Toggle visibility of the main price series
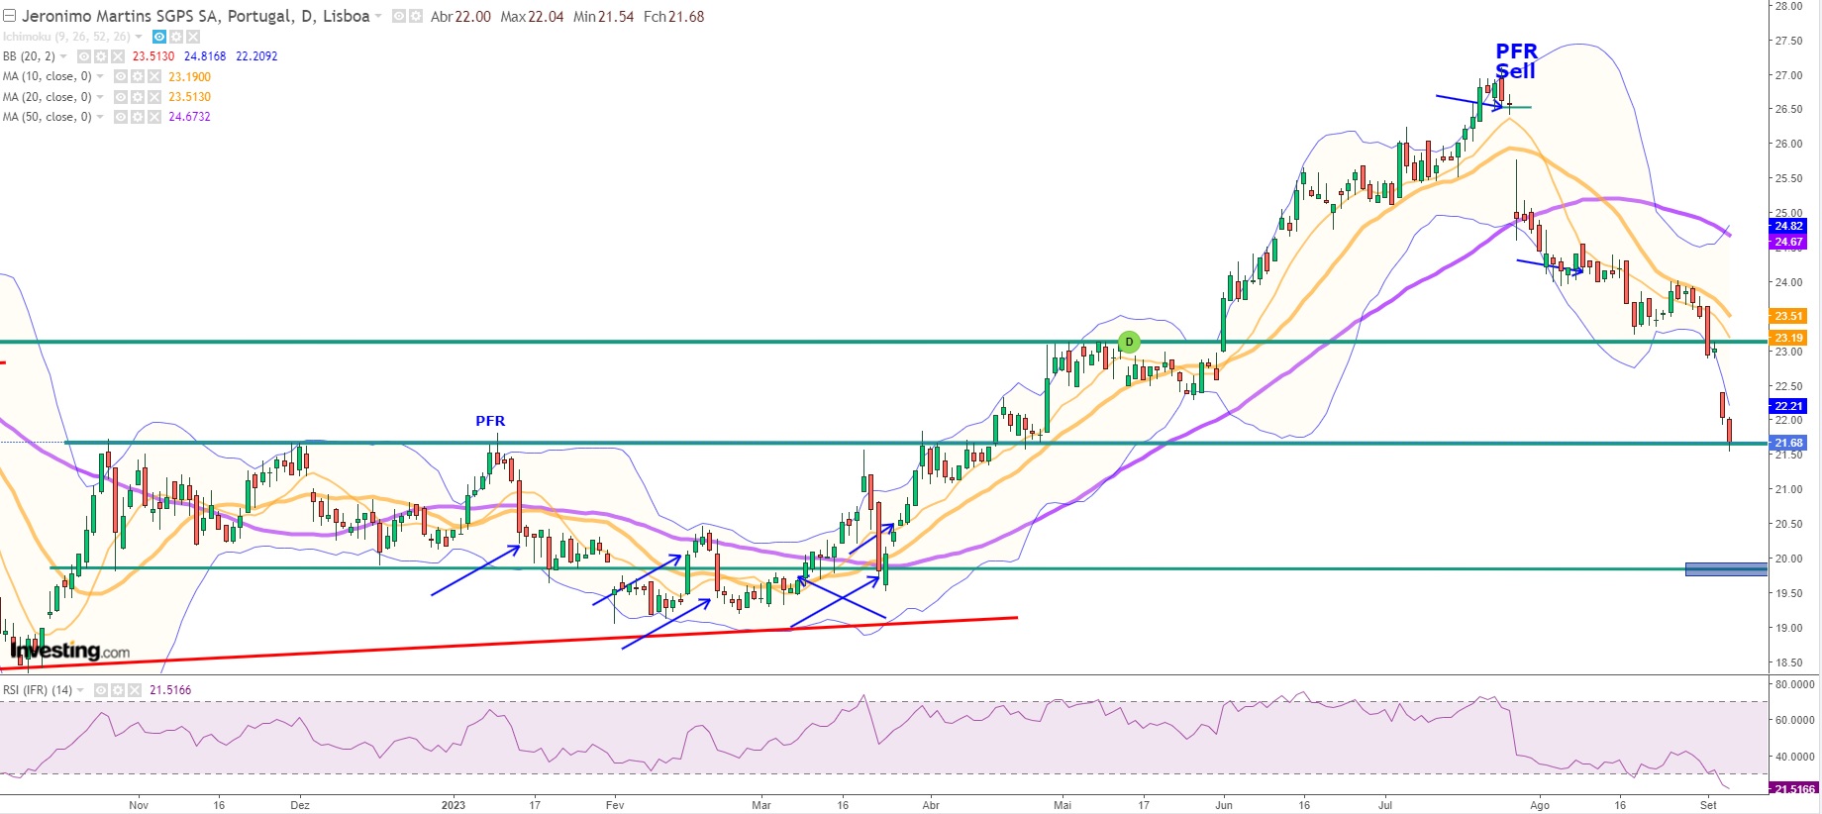This screenshot has height=814, width=1822. 399,17
